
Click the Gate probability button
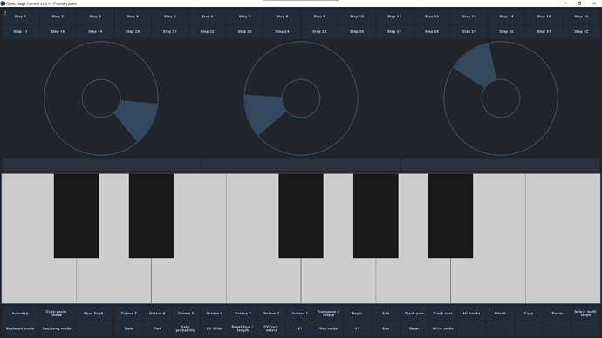(186, 328)
